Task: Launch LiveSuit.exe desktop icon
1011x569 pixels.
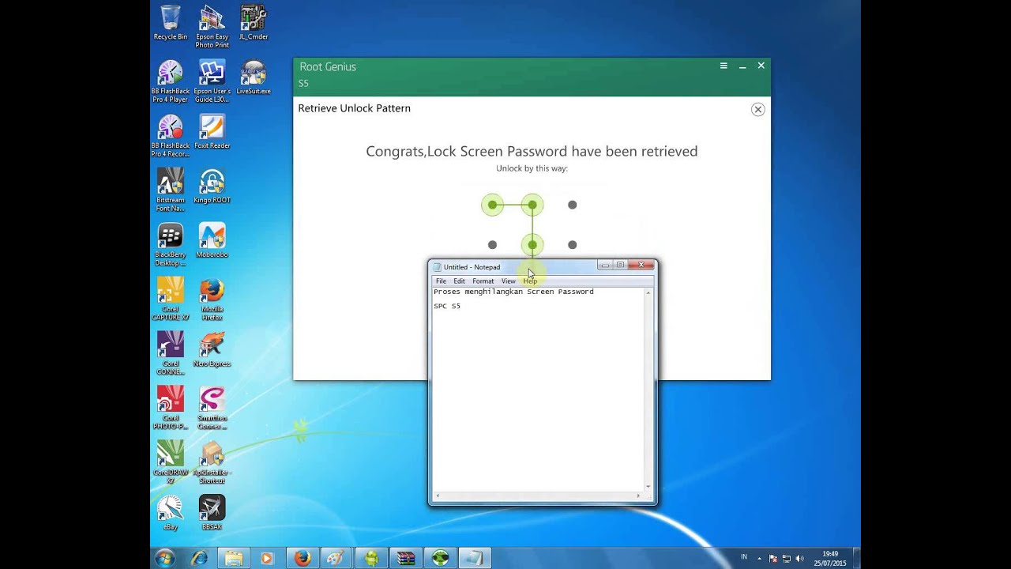Action: tap(253, 77)
